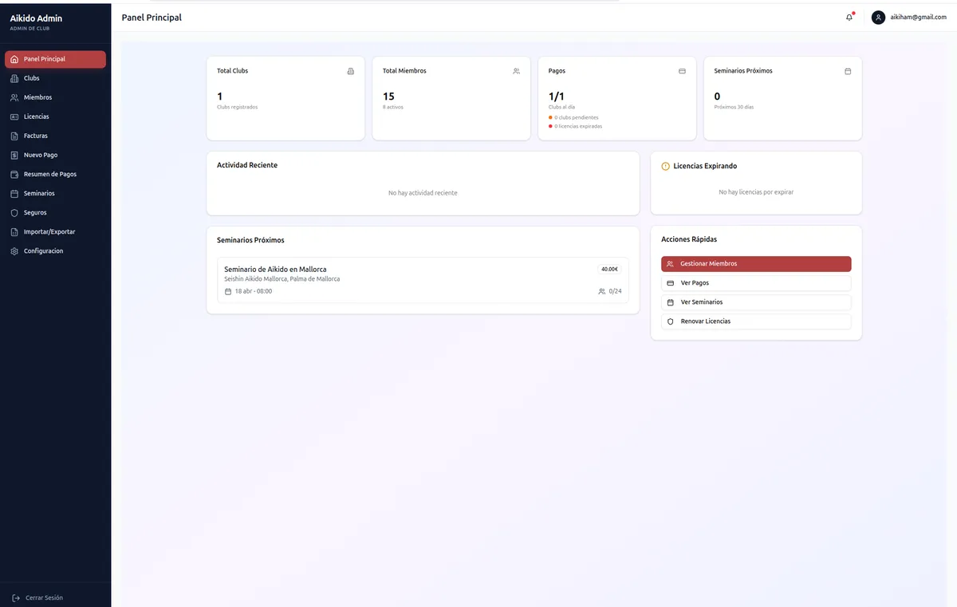This screenshot has width=957, height=607.
Task: Open the Miembros sidebar menu item
Action: click(37, 97)
